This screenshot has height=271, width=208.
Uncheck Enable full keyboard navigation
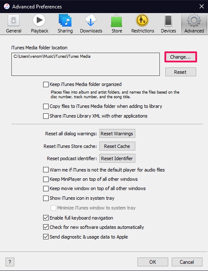[46, 217]
